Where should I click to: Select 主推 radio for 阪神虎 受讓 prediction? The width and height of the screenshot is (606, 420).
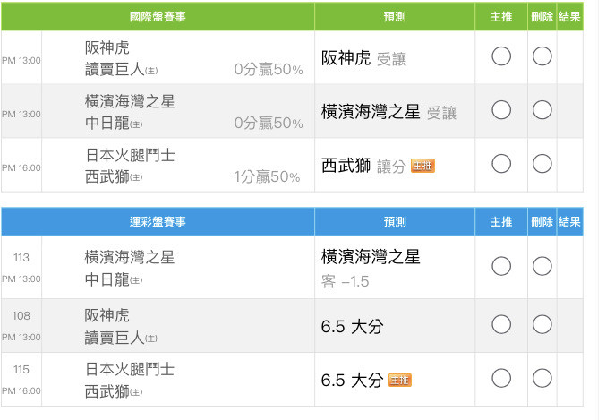[501, 56]
